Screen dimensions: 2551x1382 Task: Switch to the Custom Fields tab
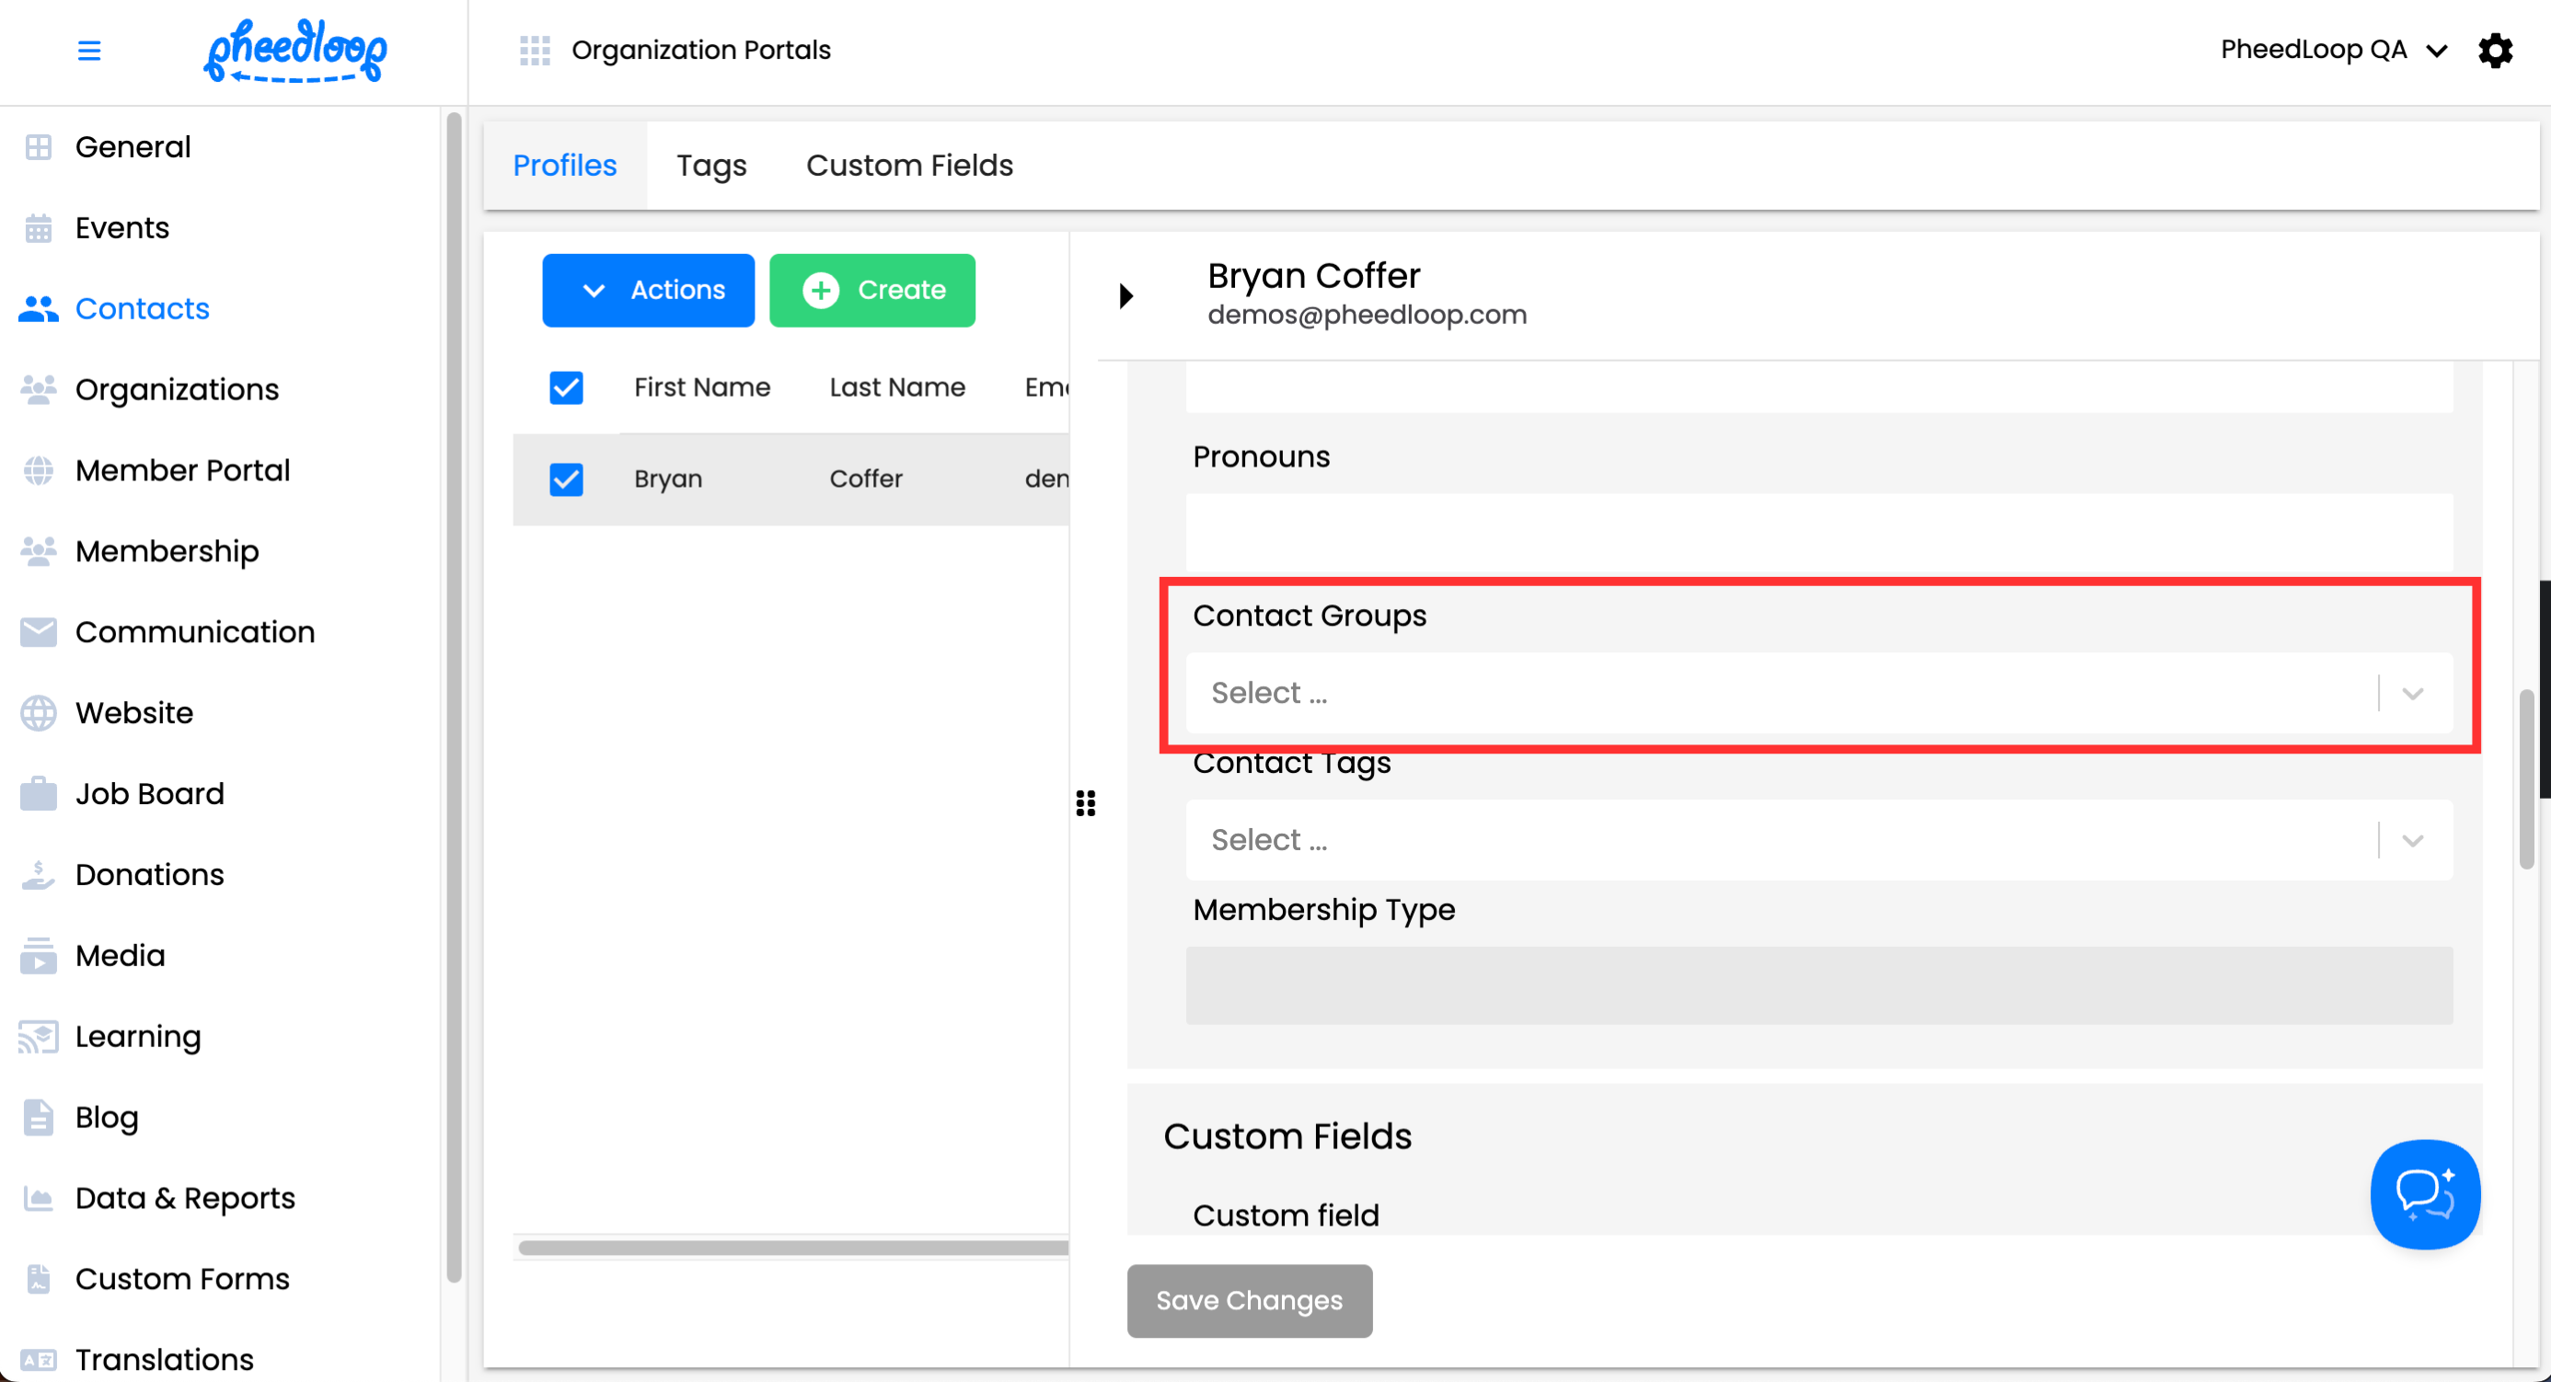point(909,166)
